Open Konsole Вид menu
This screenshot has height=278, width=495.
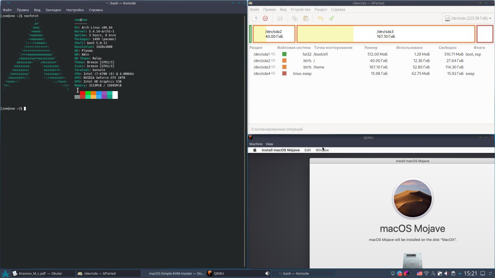point(37,10)
